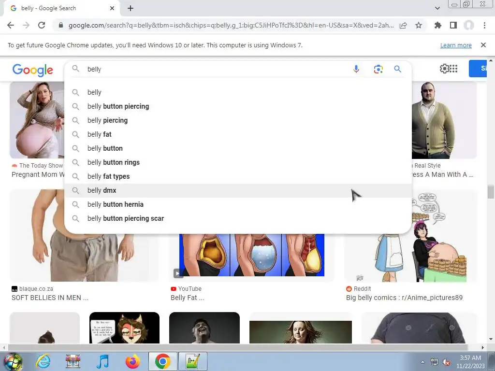Click the blue Sign in button
The width and height of the screenshot is (495, 371).
point(478,69)
